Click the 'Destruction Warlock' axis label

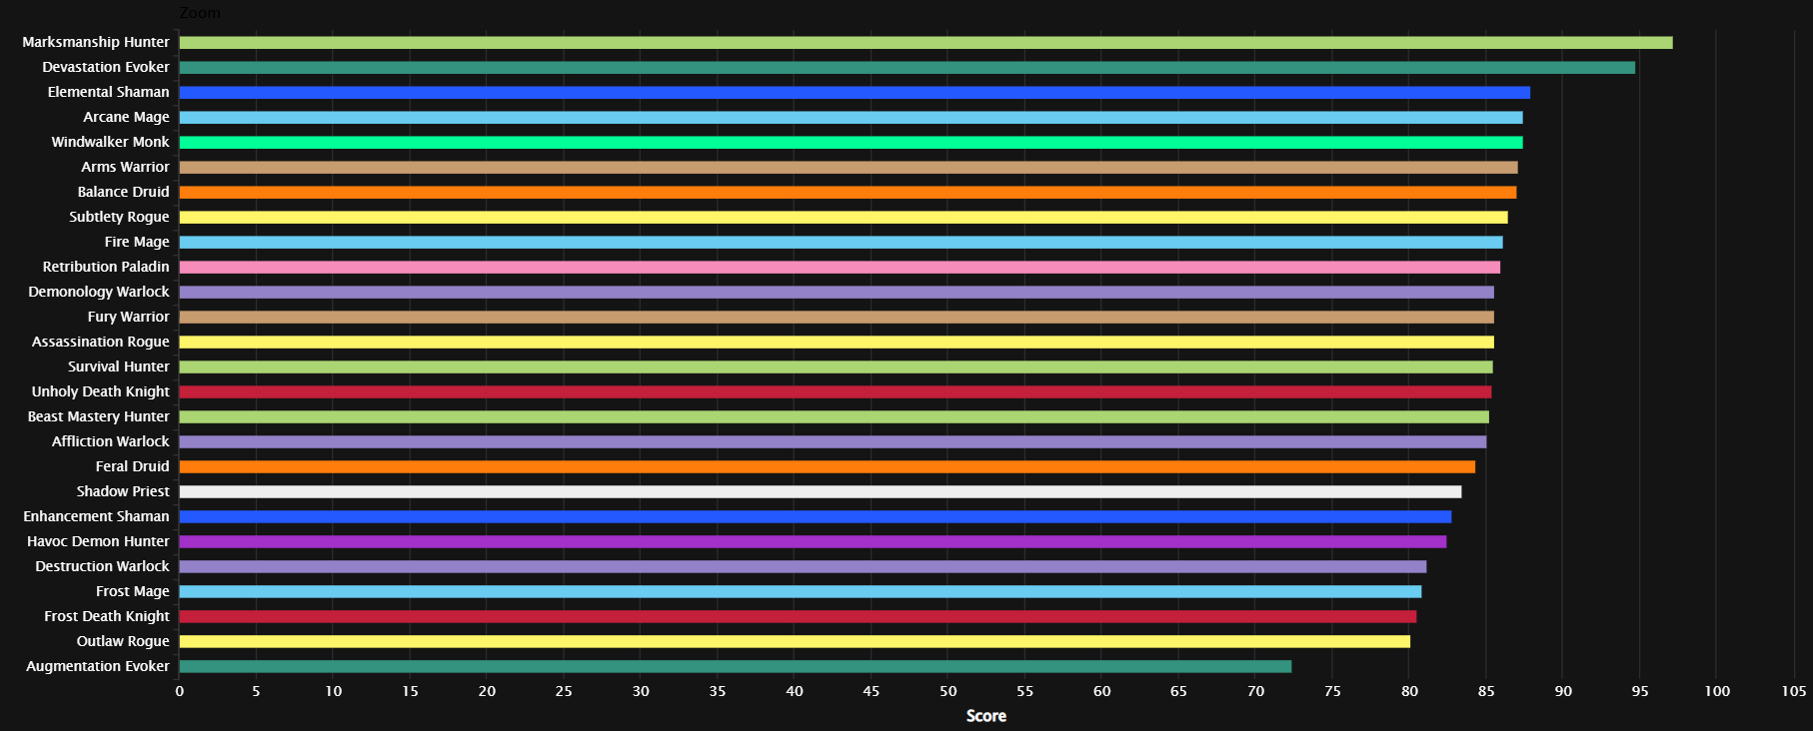(x=103, y=566)
